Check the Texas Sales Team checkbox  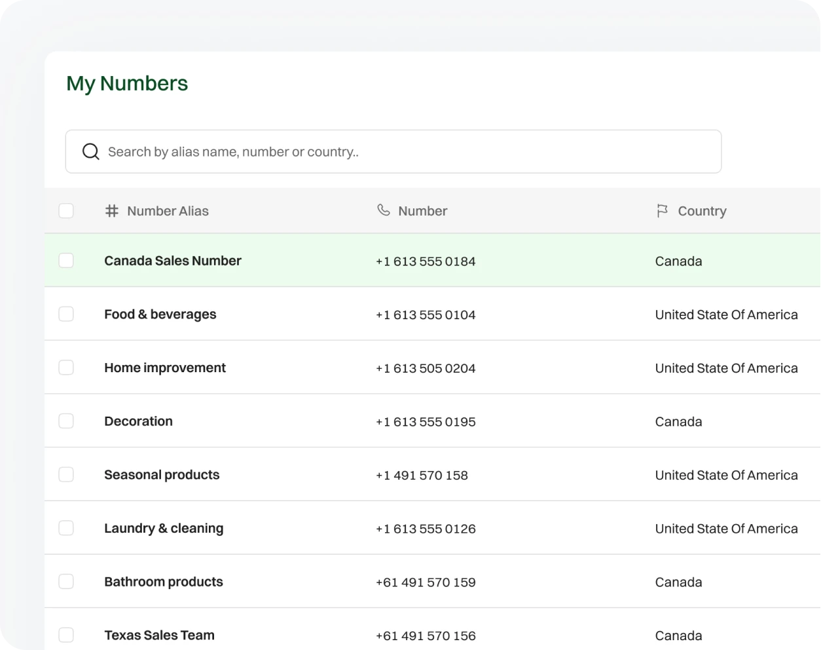tap(66, 634)
